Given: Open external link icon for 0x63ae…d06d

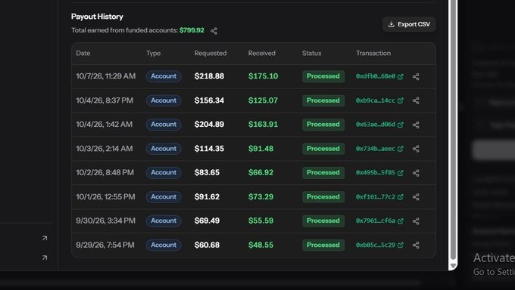Looking at the screenshot, I should click(x=401, y=125).
